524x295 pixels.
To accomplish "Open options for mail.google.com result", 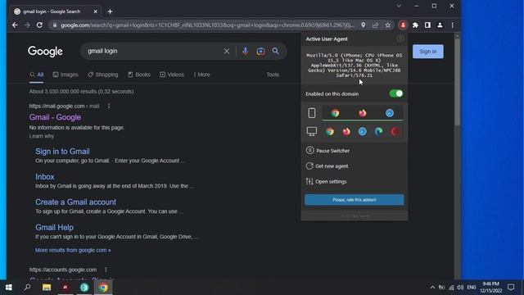I will pos(109,106).
